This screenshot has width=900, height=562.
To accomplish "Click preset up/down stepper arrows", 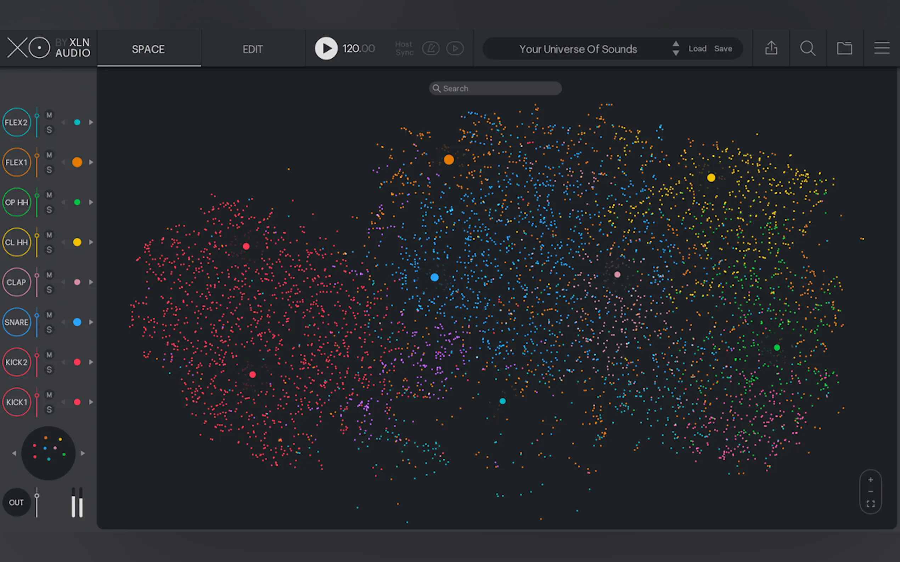I will click(x=676, y=48).
